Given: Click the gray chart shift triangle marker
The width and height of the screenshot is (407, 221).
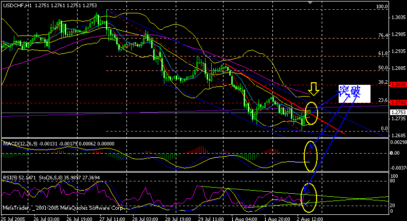Looking at the screenshot, I should 310,3.
